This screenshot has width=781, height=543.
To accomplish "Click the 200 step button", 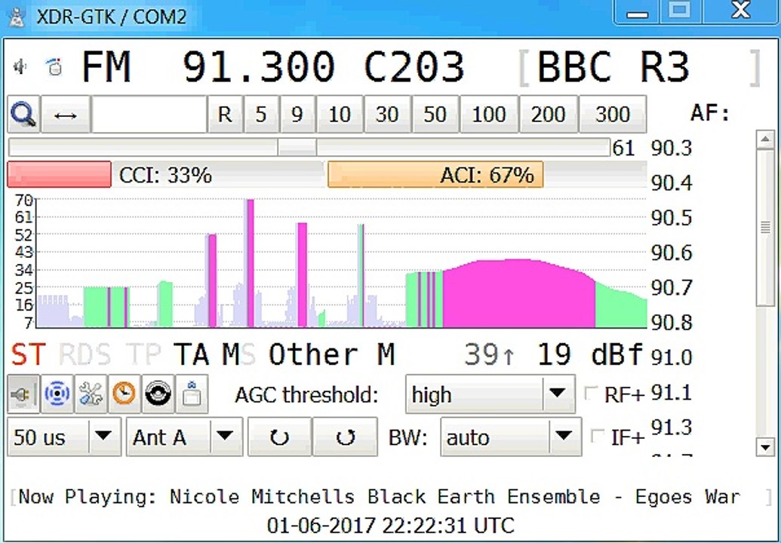I will tap(549, 115).
